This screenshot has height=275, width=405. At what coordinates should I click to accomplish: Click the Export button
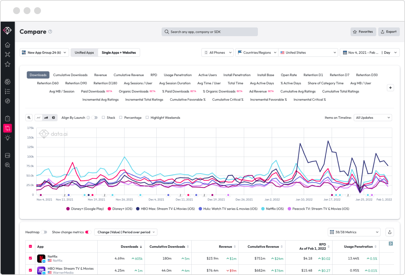tap(389, 32)
